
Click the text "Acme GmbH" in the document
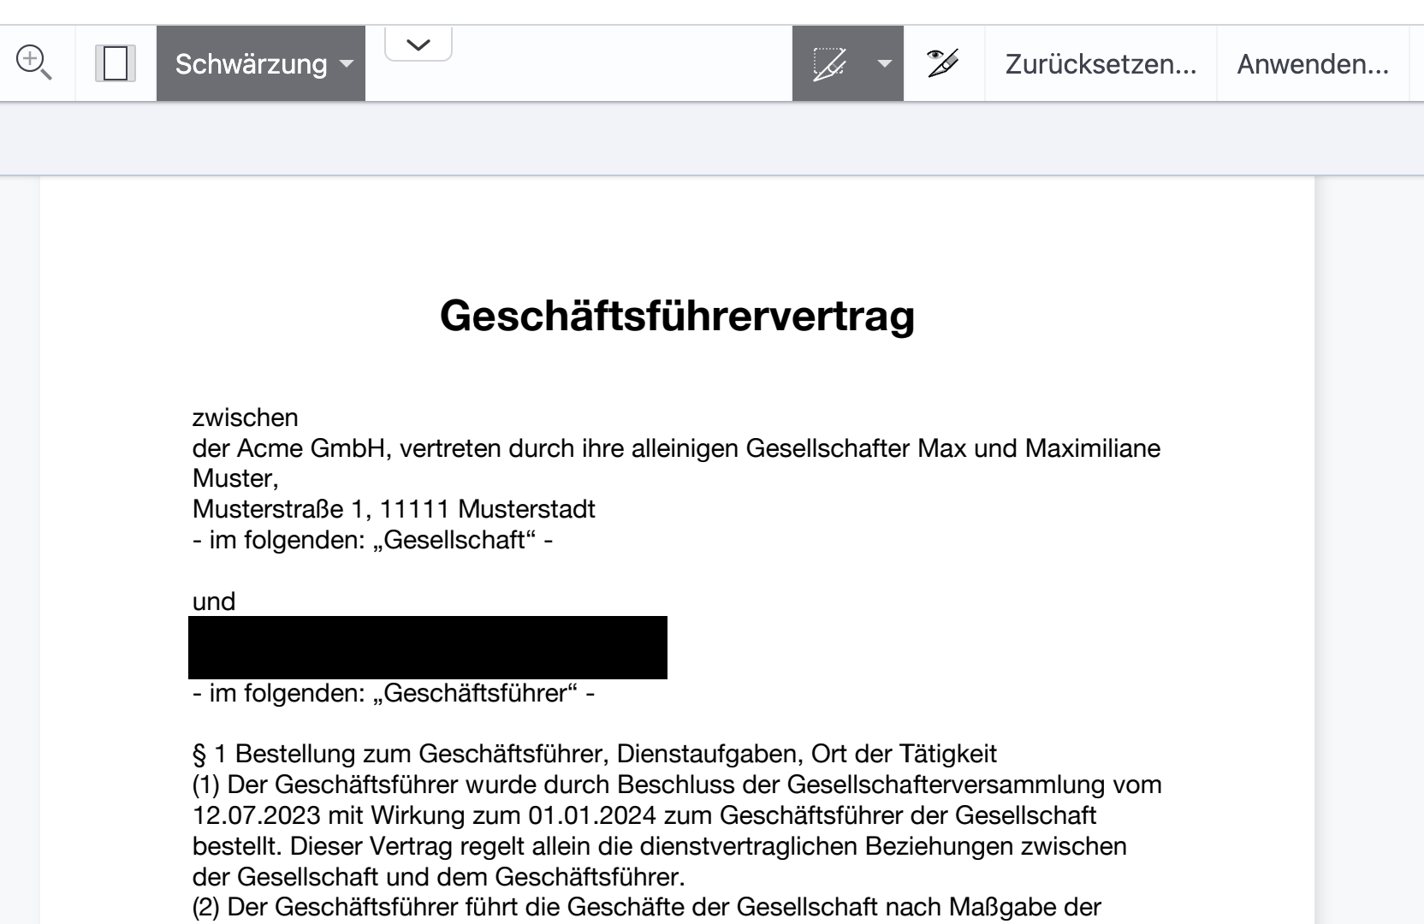(x=311, y=448)
